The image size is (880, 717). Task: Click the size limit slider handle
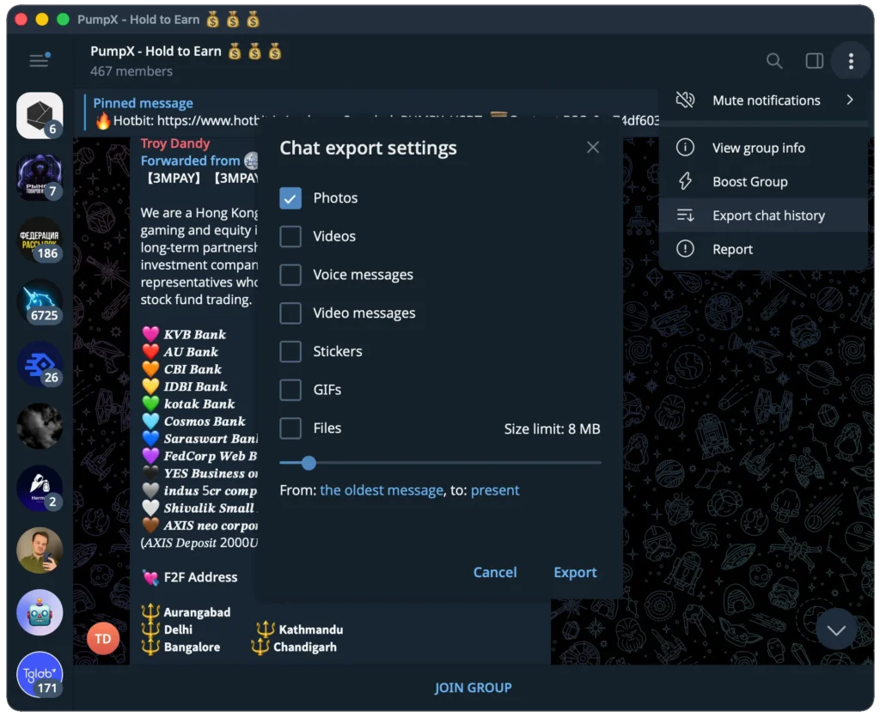point(309,463)
